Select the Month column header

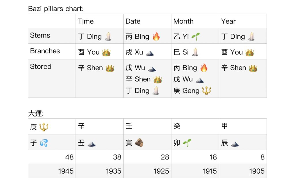pyautogui.click(x=195, y=21)
